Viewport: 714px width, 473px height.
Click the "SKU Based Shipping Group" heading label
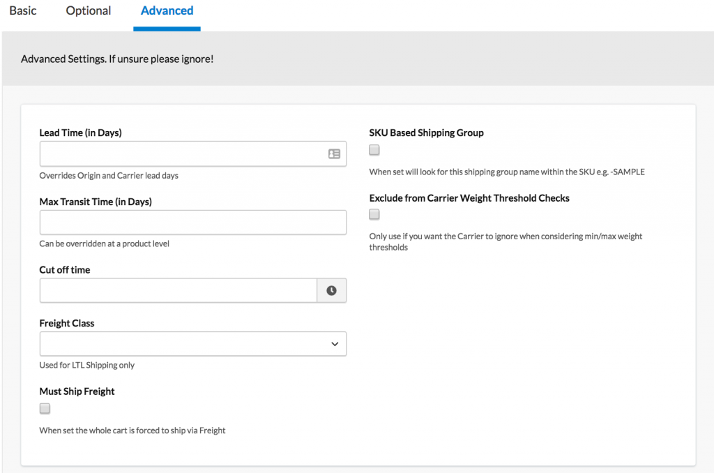coord(426,133)
